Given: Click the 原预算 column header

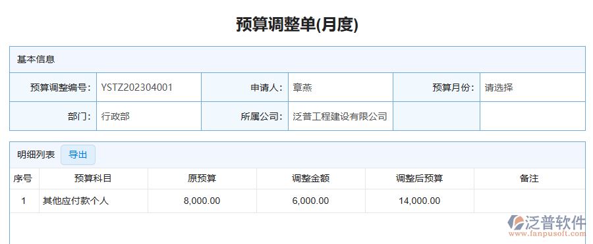Looking at the screenshot, I should pyautogui.click(x=202, y=179).
